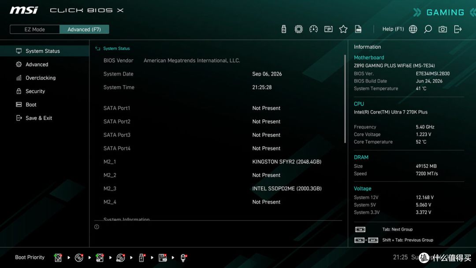Click the settings list vertical scrollbar
This screenshot has width=476, height=268.
(345, 99)
